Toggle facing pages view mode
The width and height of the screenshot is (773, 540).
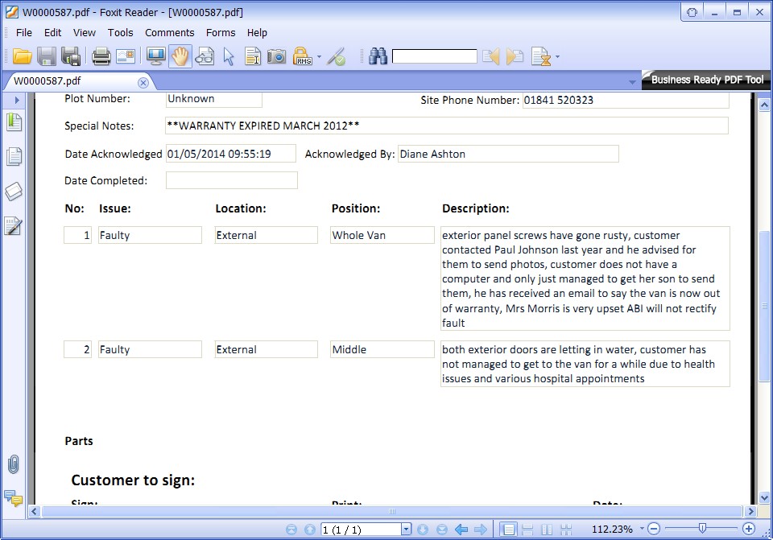click(547, 529)
